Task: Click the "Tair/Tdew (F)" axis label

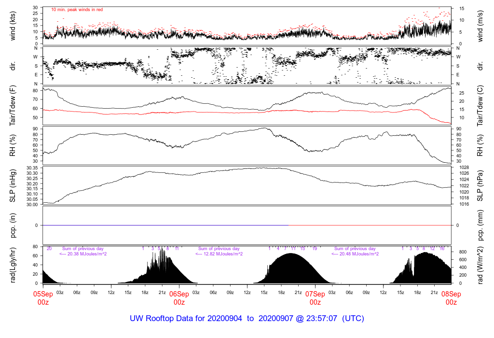Action: click(15, 105)
